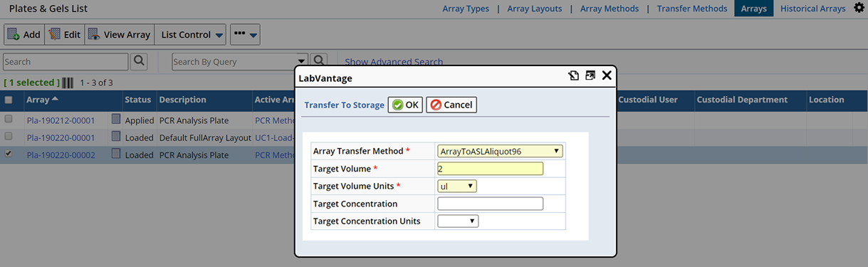
Task: Run the Search By Query magnifier
Action: (319, 61)
